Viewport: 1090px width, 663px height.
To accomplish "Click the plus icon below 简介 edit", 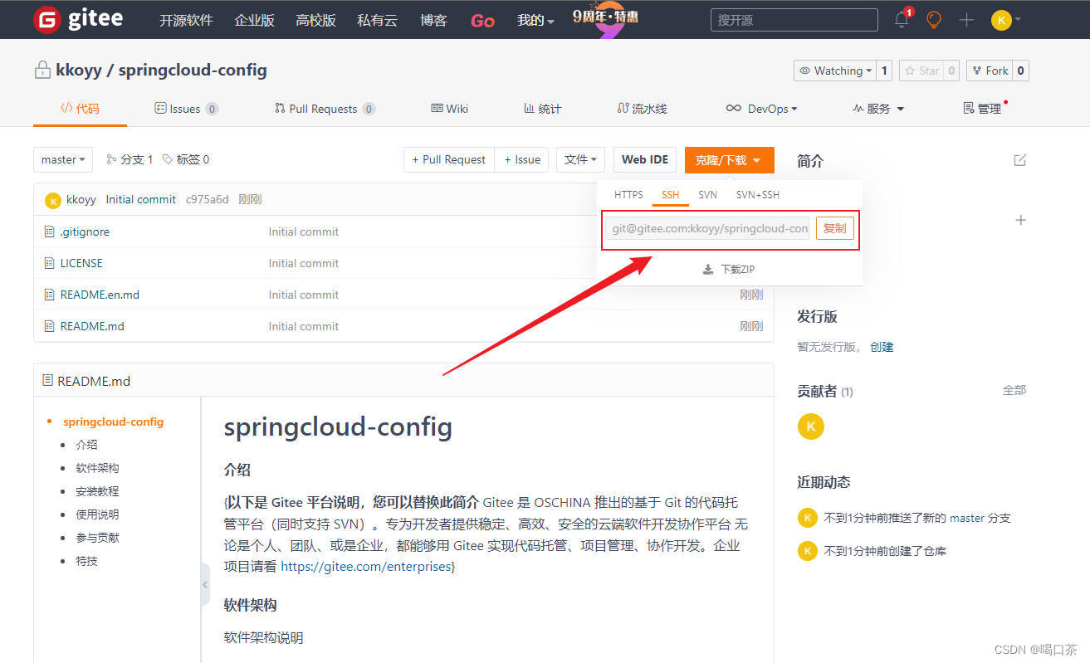I will tap(1021, 220).
